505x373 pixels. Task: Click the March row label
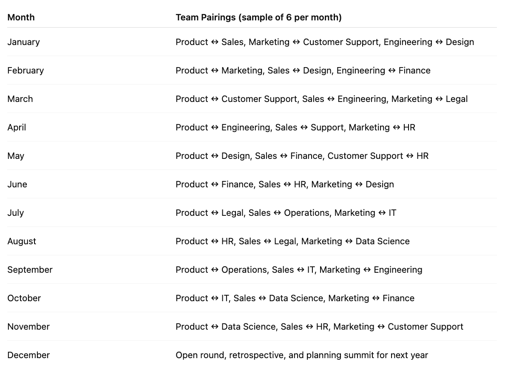(20, 99)
